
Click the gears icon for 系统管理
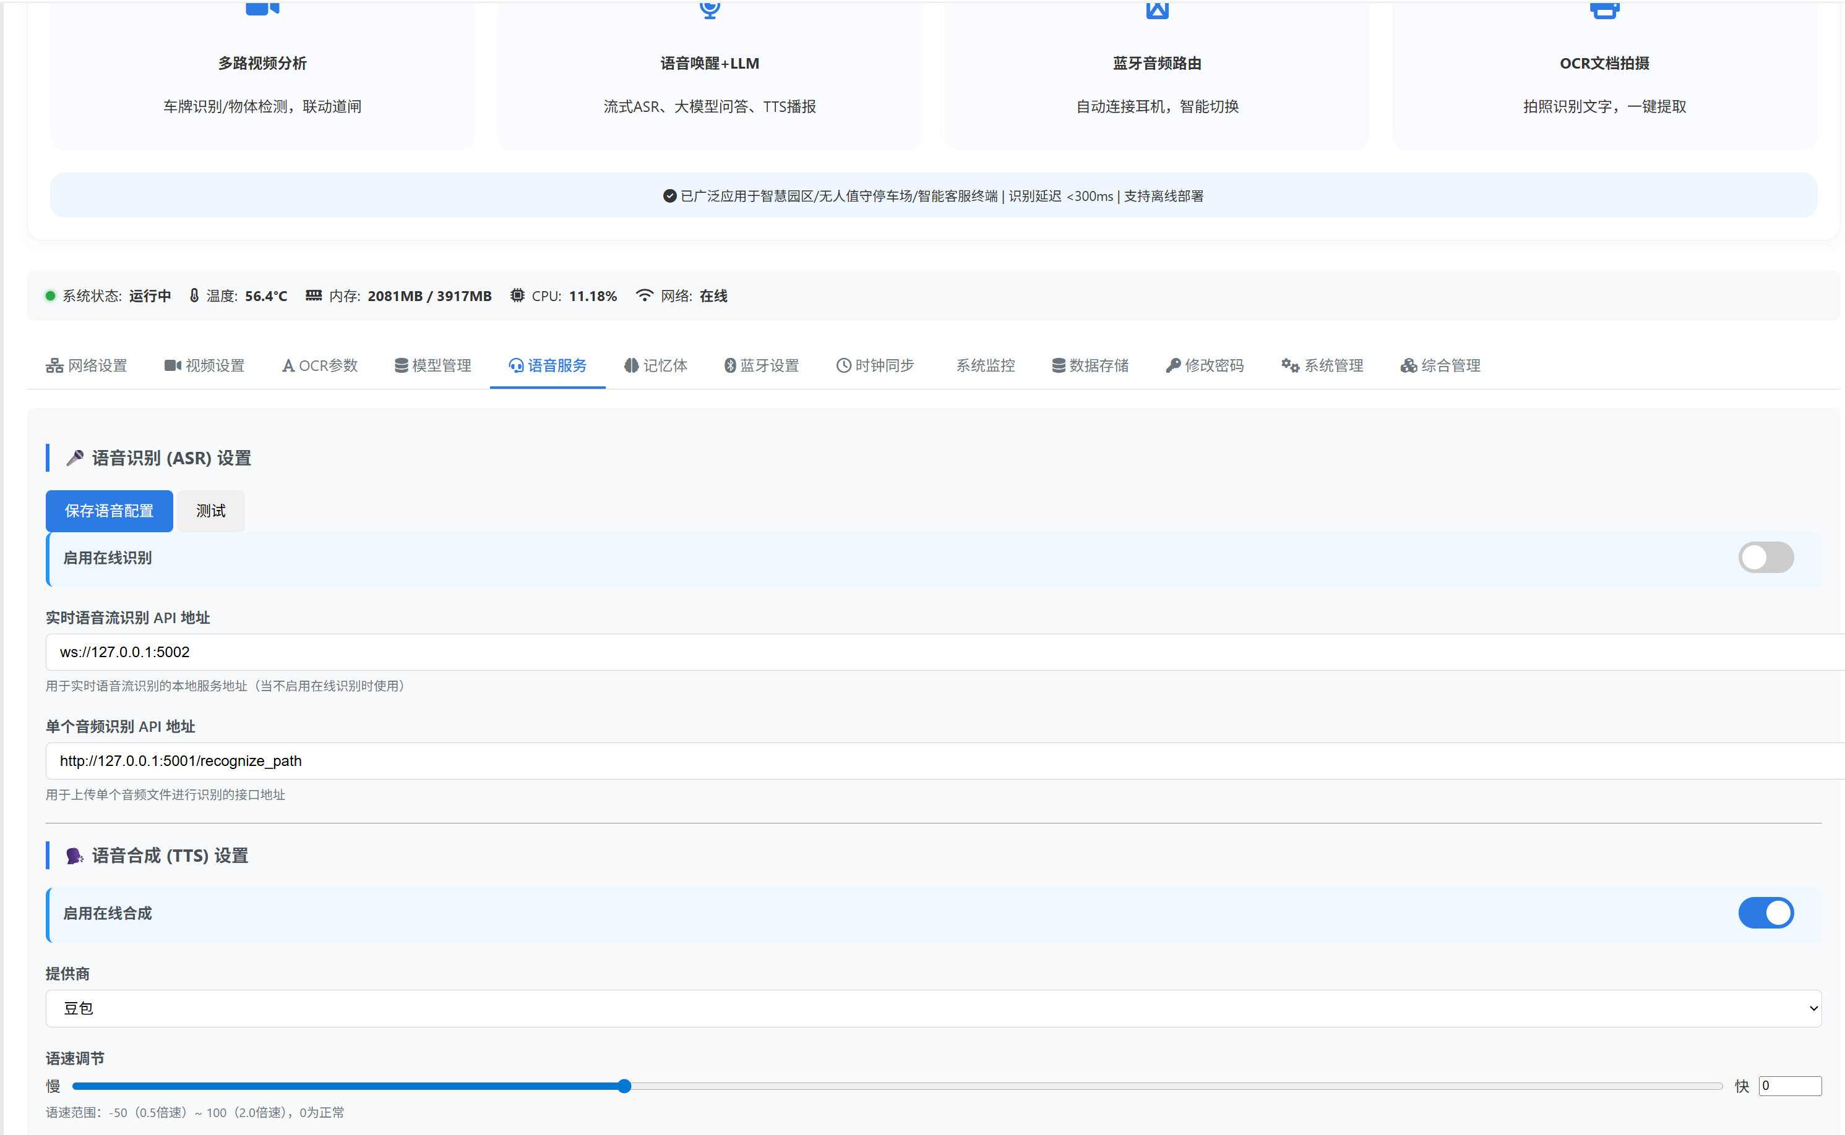(x=1290, y=365)
